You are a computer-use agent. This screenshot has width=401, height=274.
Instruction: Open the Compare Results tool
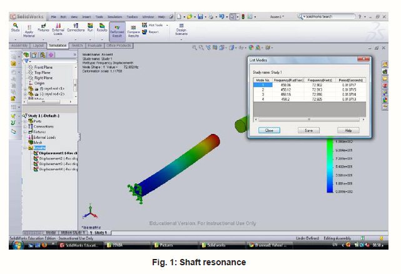coord(133,30)
